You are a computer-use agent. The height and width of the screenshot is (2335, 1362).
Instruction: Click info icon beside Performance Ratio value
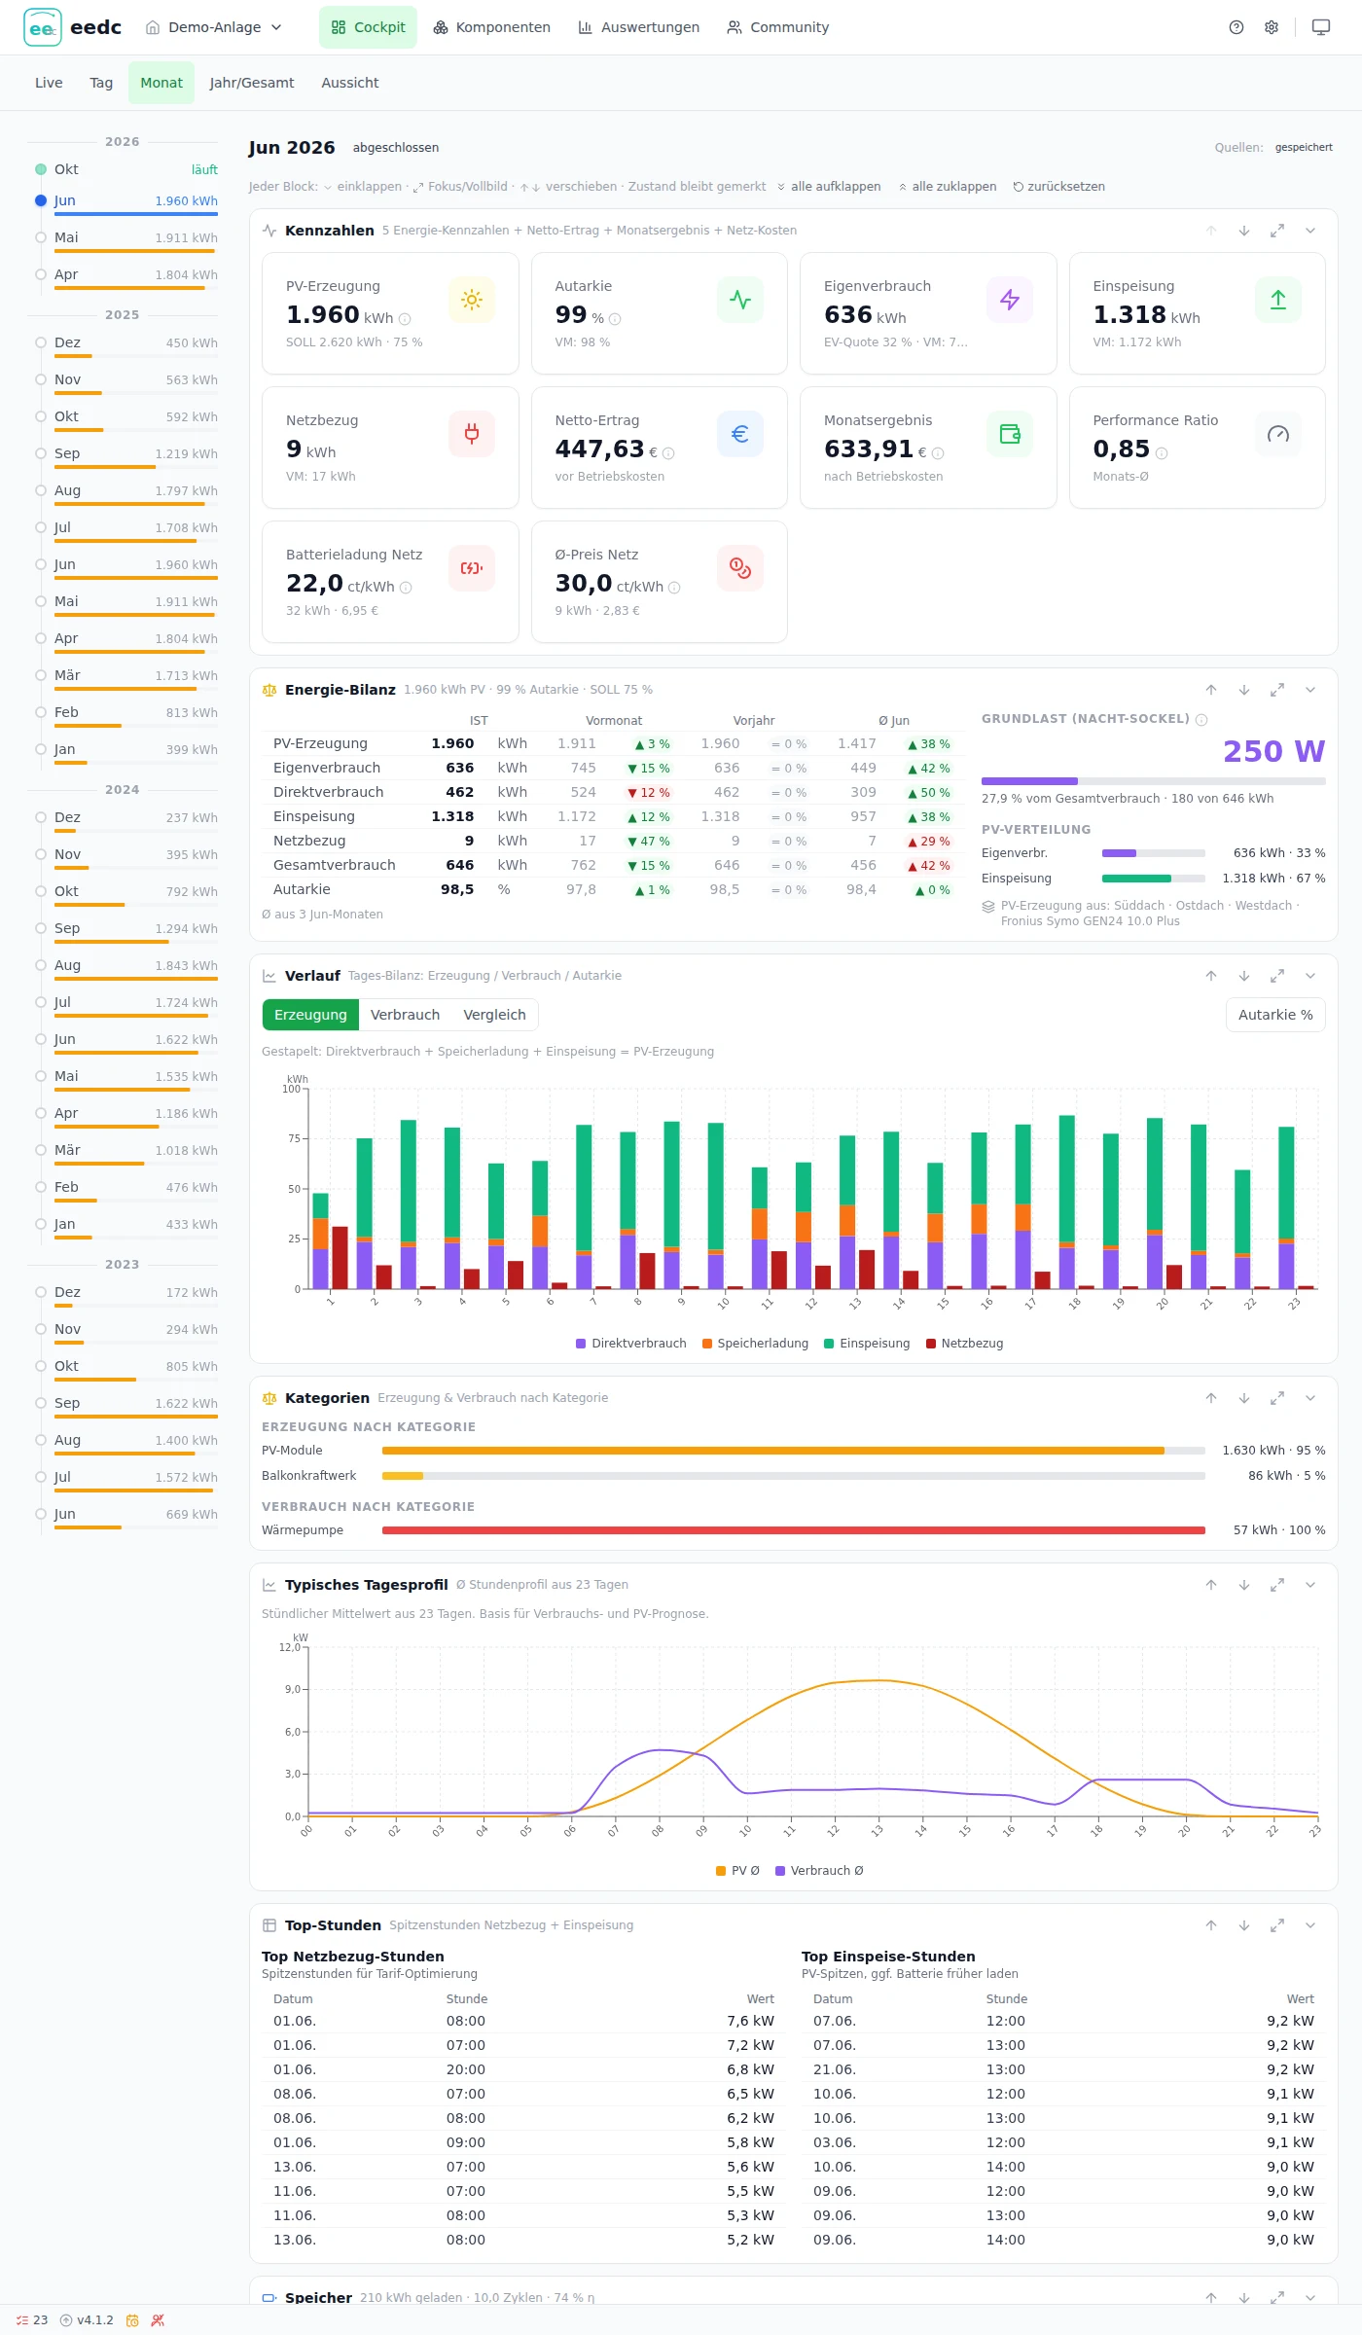(1162, 453)
